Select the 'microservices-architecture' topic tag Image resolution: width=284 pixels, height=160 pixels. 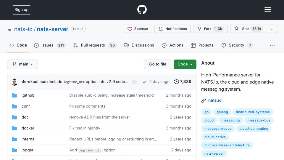click(x=227, y=145)
